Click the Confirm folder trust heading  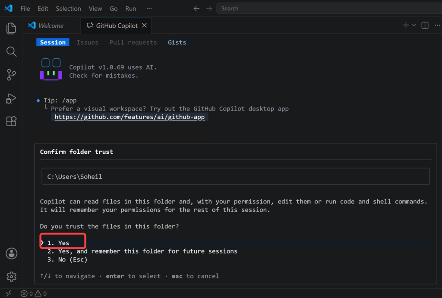click(x=76, y=152)
